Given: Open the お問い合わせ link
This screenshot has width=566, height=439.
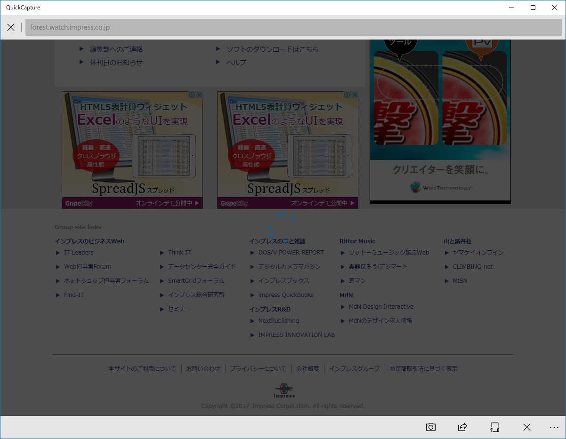Looking at the screenshot, I should pyautogui.click(x=203, y=368).
